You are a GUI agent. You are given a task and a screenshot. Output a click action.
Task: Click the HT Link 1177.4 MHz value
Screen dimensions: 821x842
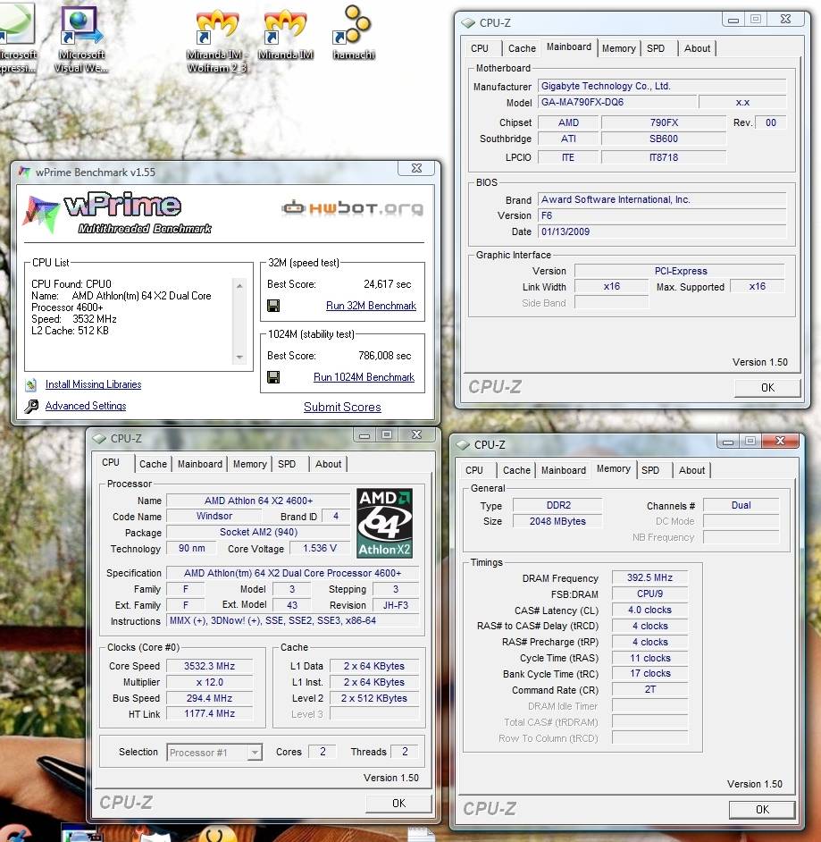tap(209, 713)
